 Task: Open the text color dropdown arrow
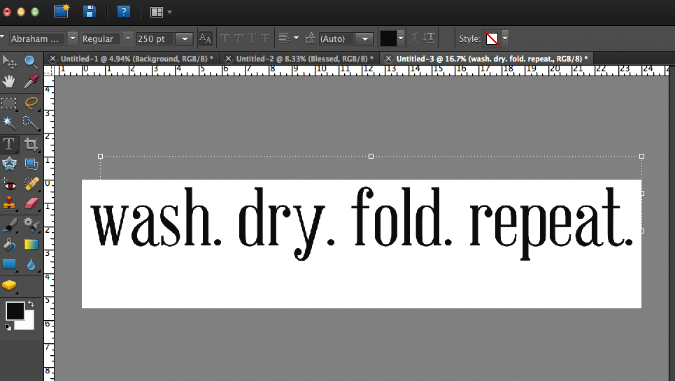coord(401,38)
